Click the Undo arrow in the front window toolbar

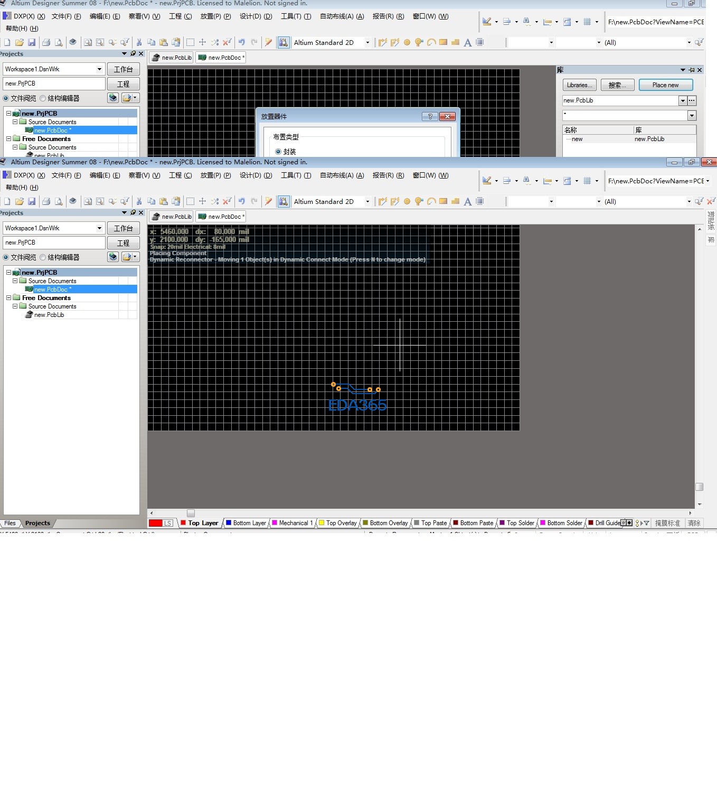242,201
